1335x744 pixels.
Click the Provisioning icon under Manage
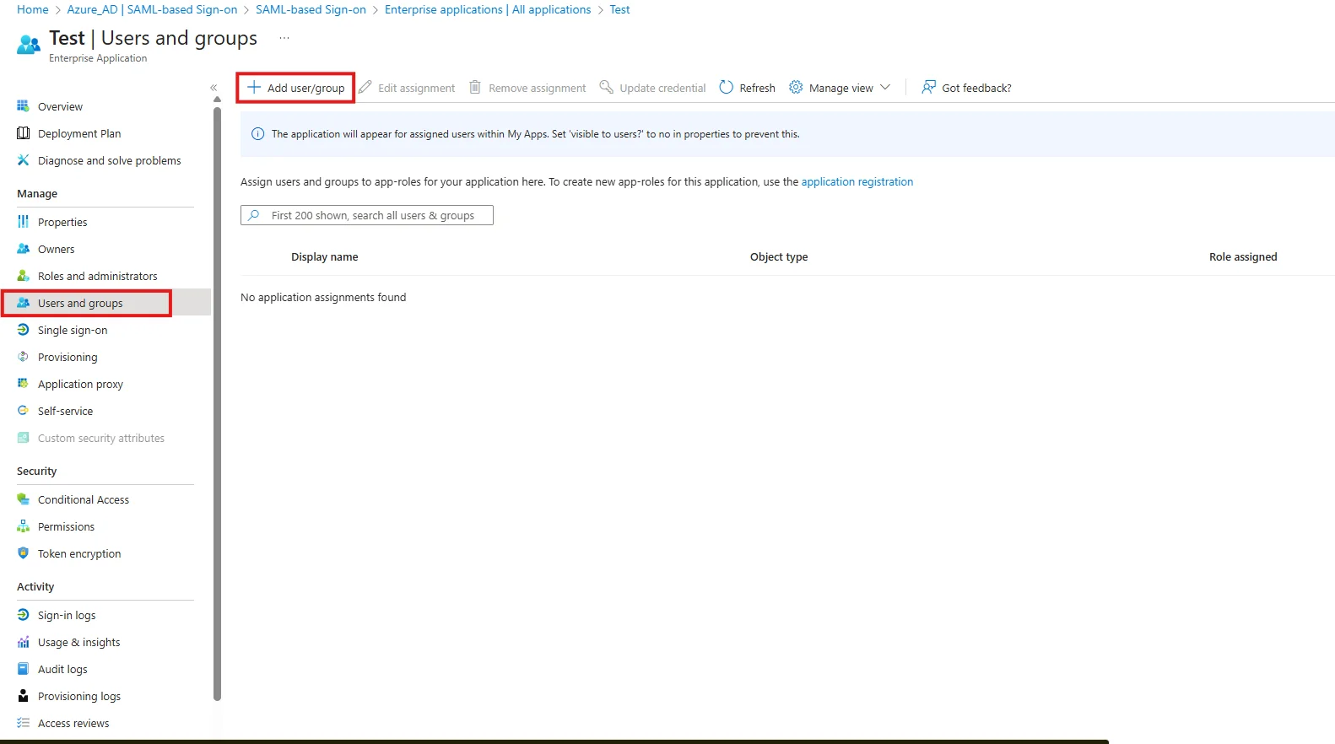point(23,357)
